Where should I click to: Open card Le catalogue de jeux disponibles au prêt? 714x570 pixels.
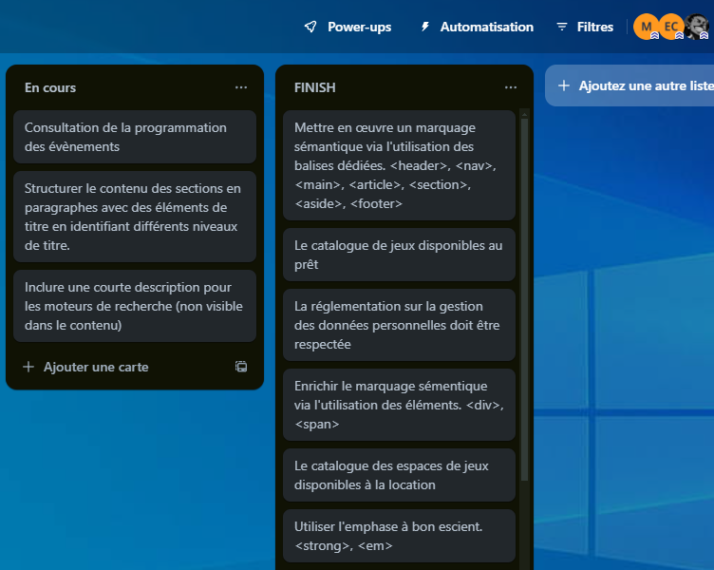click(x=400, y=255)
